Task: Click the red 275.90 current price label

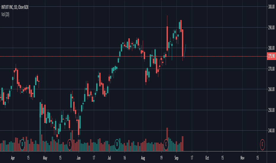Action: pyautogui.click(x=271, y=56)
